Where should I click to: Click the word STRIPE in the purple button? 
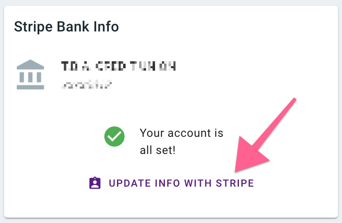[x=235, y=183]
